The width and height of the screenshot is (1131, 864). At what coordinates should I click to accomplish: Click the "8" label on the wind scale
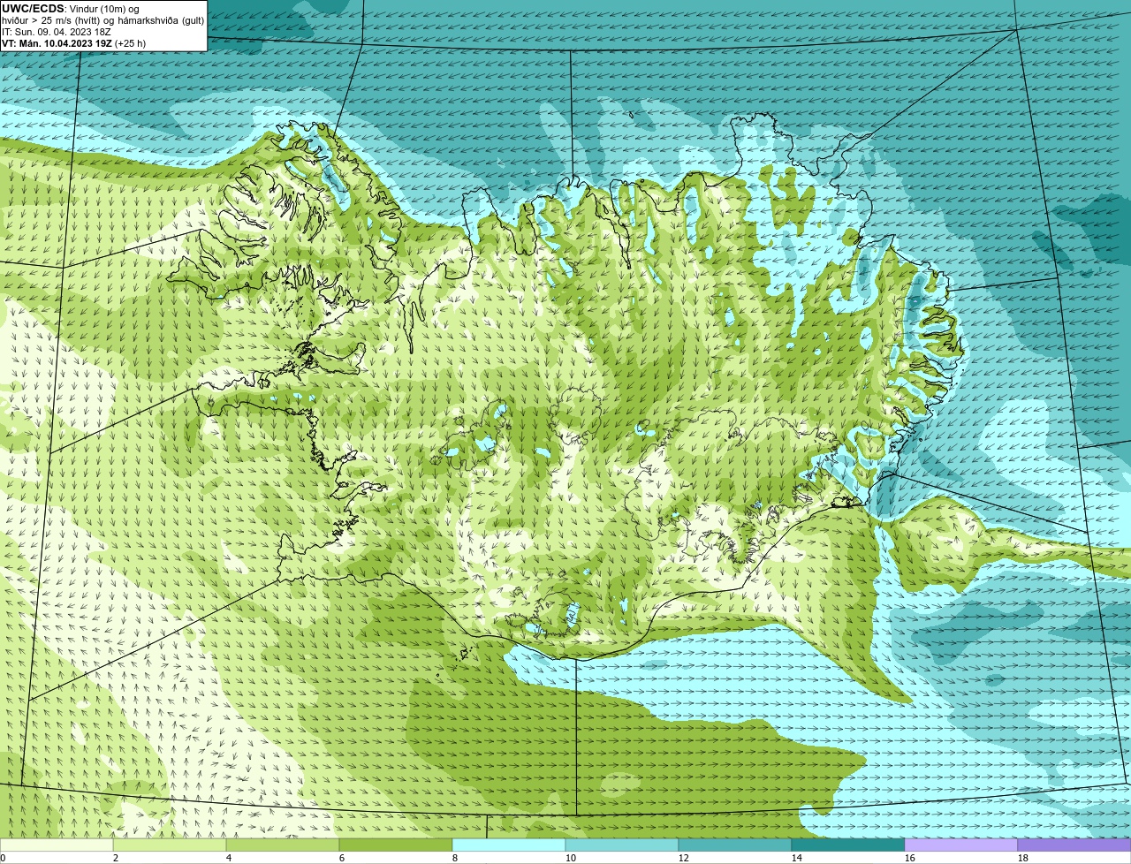click(455, 858)
